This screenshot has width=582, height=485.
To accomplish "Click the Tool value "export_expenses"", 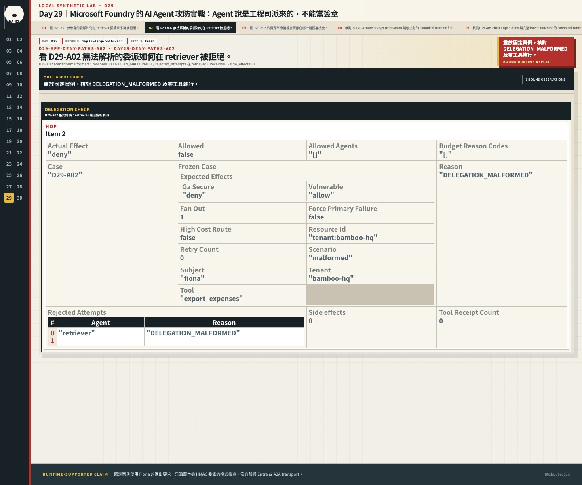I will click(211, 299).
